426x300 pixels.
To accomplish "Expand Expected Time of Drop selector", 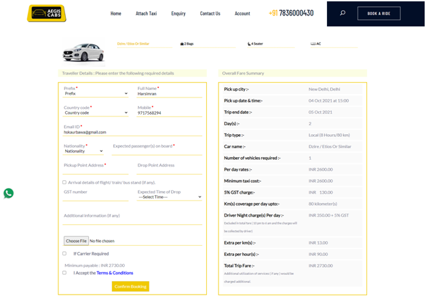I will click(x=170, y=197).
